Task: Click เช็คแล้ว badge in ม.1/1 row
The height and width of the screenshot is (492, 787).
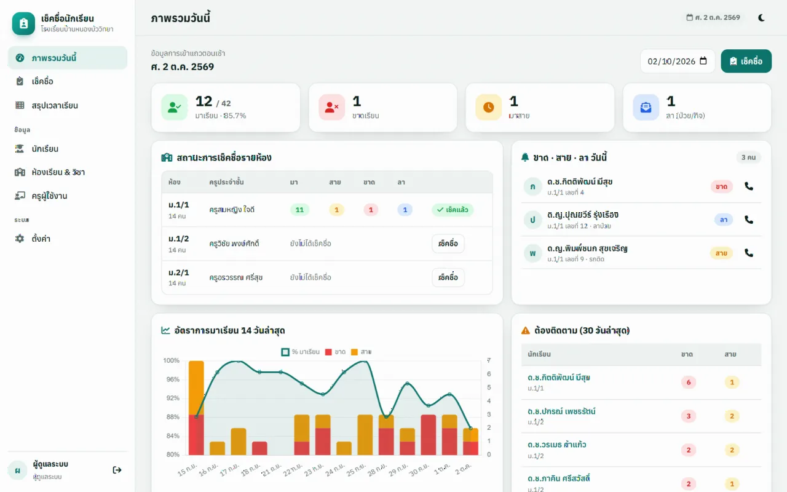Action: tap(453, 210)
